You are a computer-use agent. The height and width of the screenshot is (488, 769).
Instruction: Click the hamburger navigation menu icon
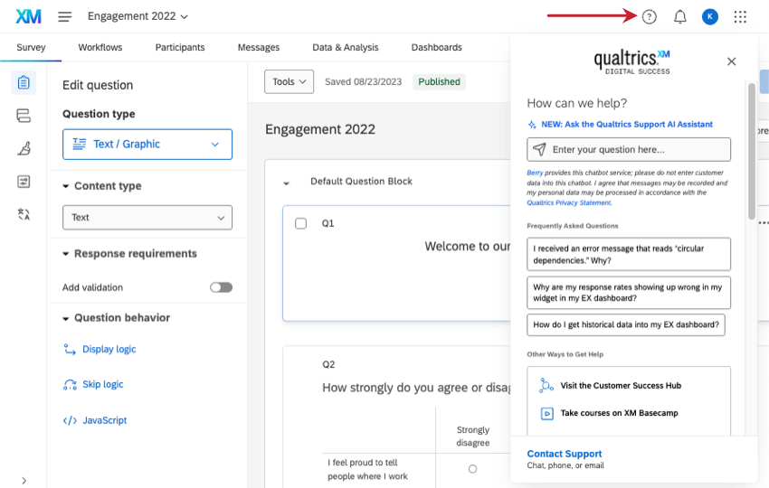coord(65,16)
